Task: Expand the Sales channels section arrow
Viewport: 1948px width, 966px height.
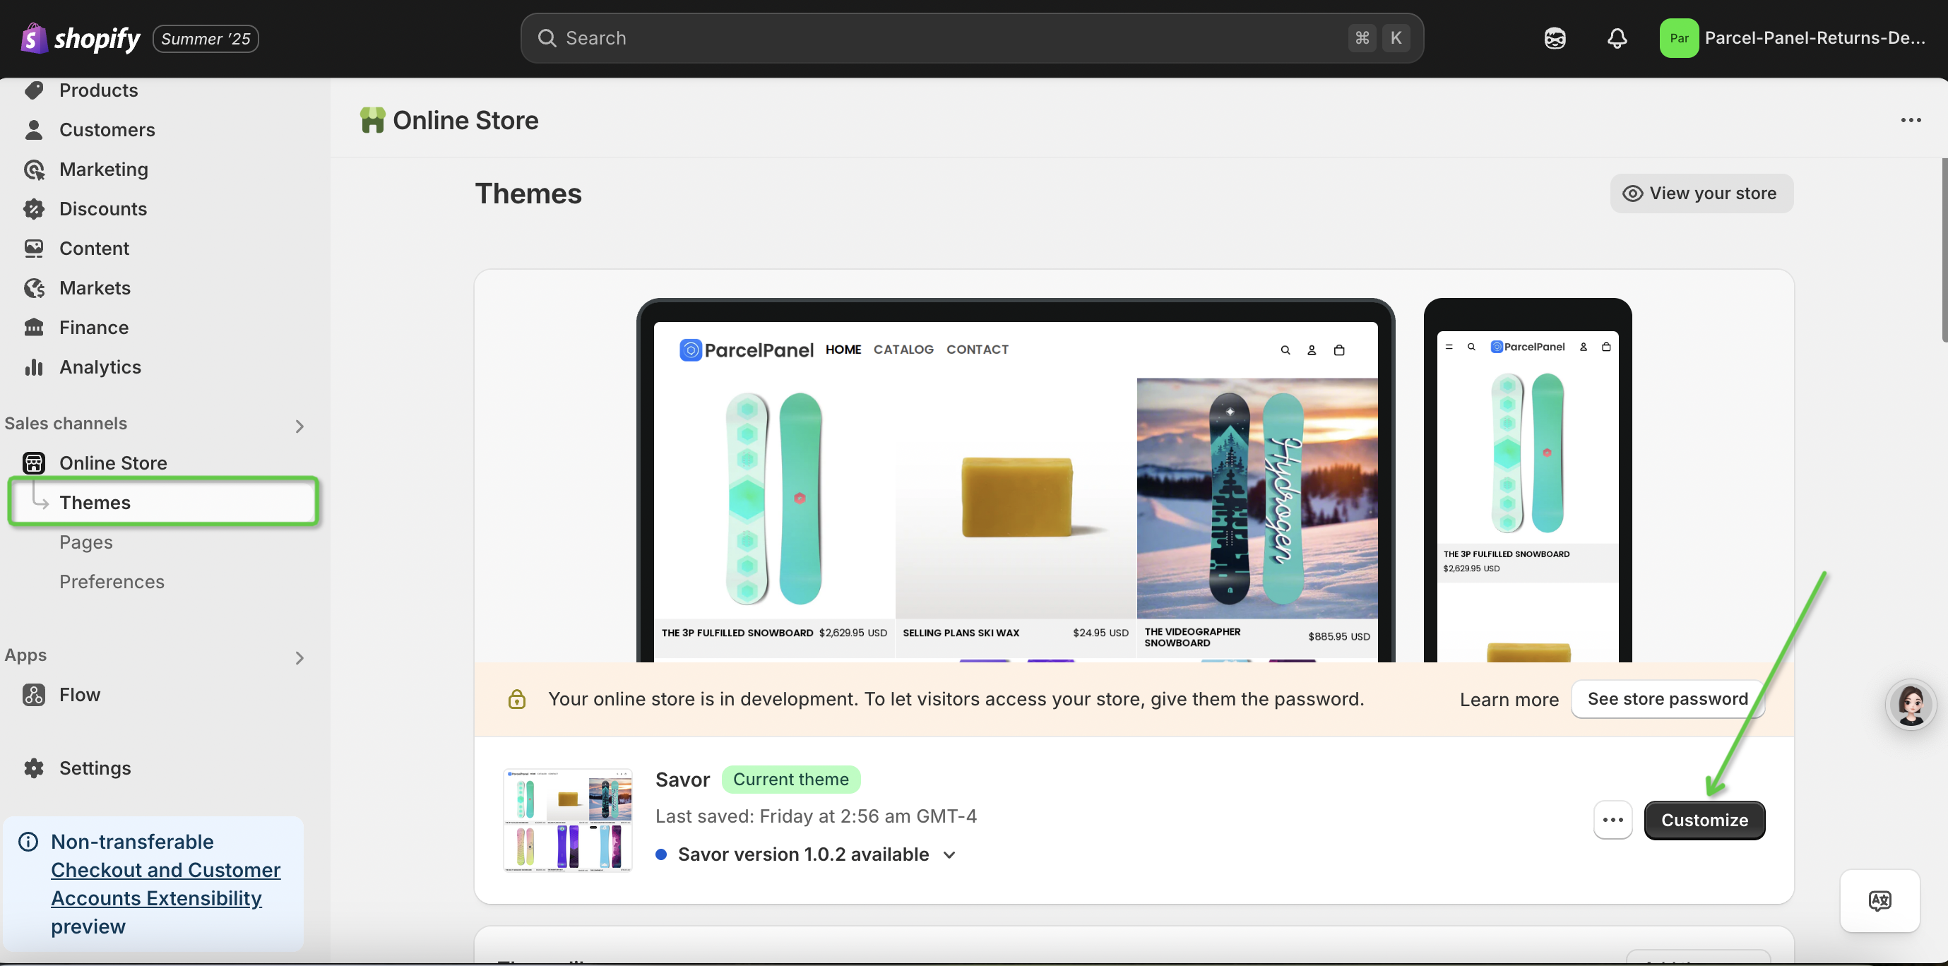Action: tap(299, 427)
